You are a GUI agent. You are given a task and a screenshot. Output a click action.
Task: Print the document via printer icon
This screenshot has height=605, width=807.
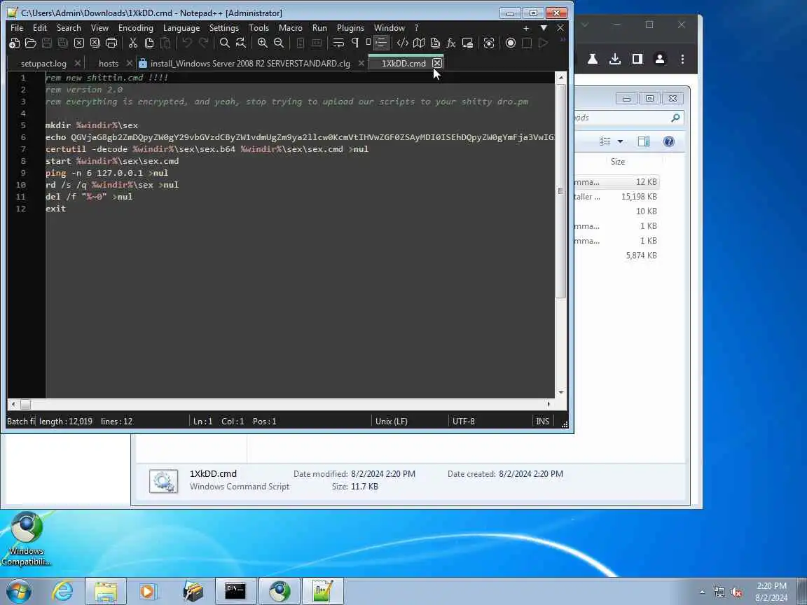(111, 43)
